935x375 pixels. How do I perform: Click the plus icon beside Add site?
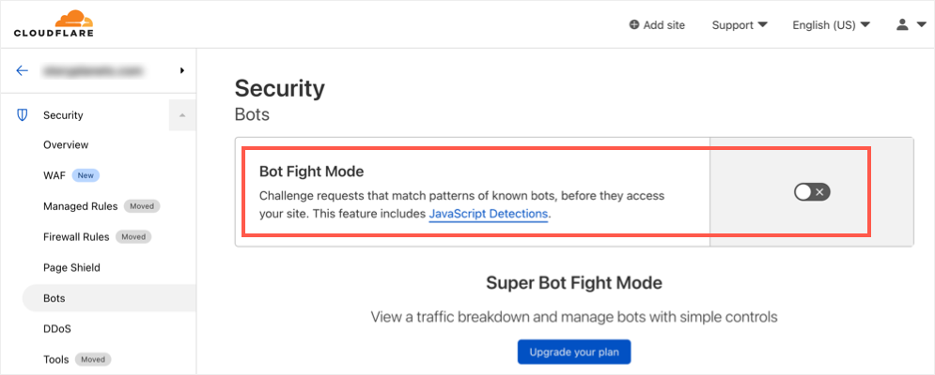click(x=634, y=25)
